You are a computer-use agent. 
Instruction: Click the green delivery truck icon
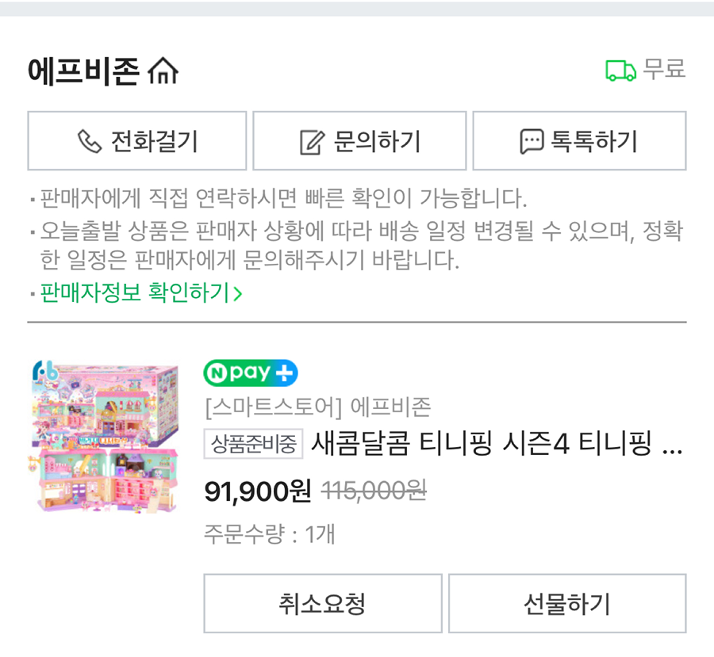620,71
